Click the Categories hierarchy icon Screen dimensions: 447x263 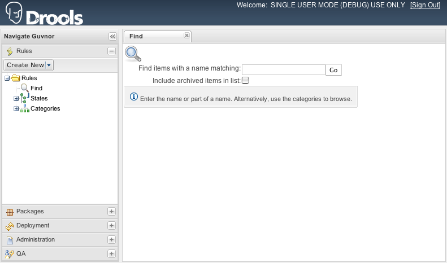point(24,108)
